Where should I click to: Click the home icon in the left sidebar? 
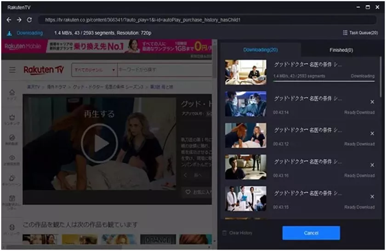(x=12, y=92)
